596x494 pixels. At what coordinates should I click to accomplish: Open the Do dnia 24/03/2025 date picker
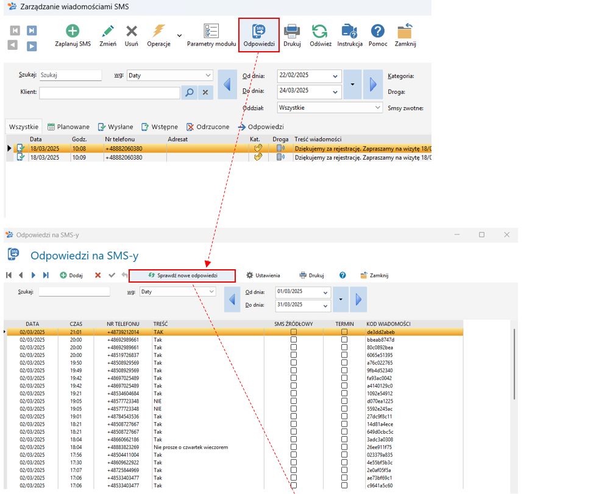click(x=335, y=91)
